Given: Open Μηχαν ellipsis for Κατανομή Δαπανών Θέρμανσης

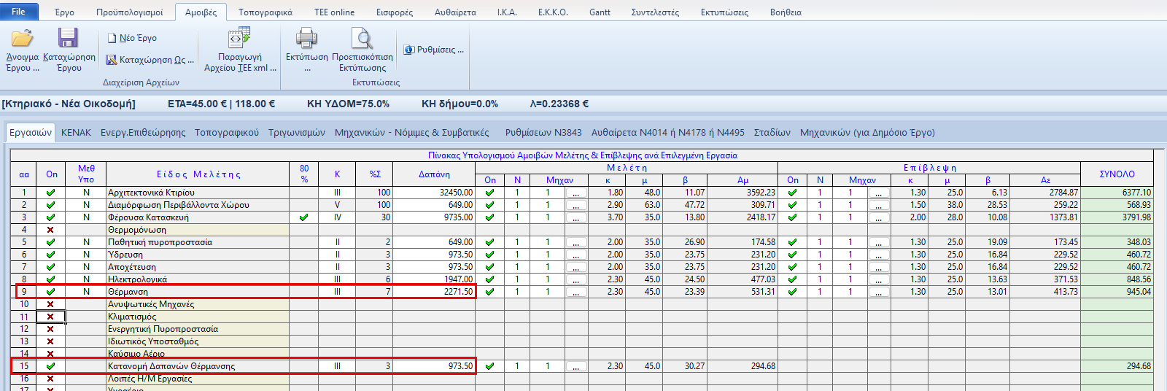Looking at the screenshot, I should 575,366.
